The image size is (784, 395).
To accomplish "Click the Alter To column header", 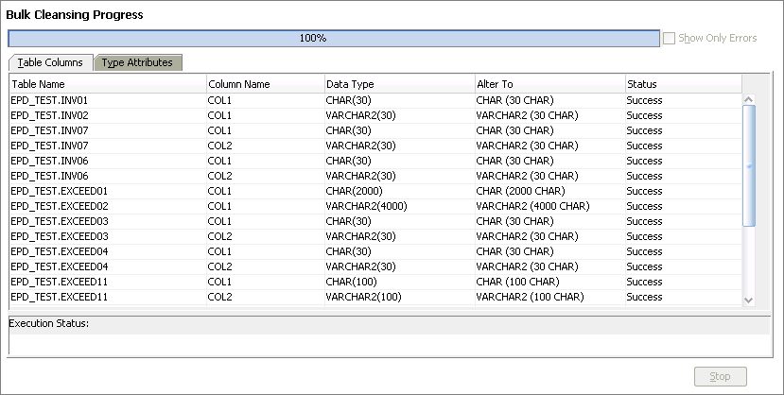I will coord(549,84).
